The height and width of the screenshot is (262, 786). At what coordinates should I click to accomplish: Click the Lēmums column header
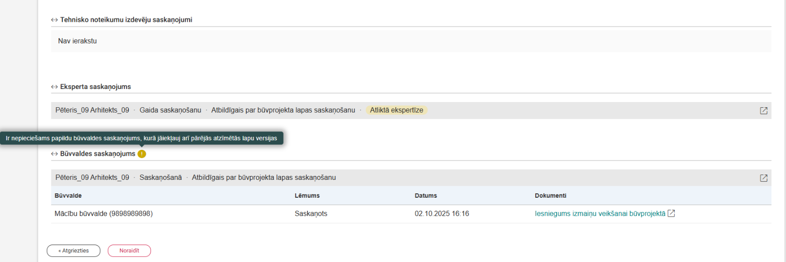pos(307,196)
